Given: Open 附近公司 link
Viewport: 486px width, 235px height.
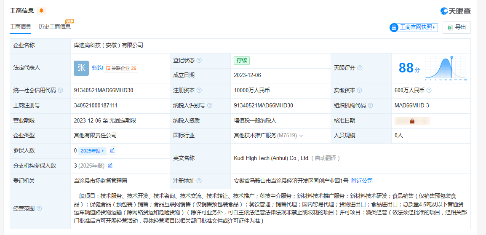Looking at the screenshot, I should (x=362, y=181).
